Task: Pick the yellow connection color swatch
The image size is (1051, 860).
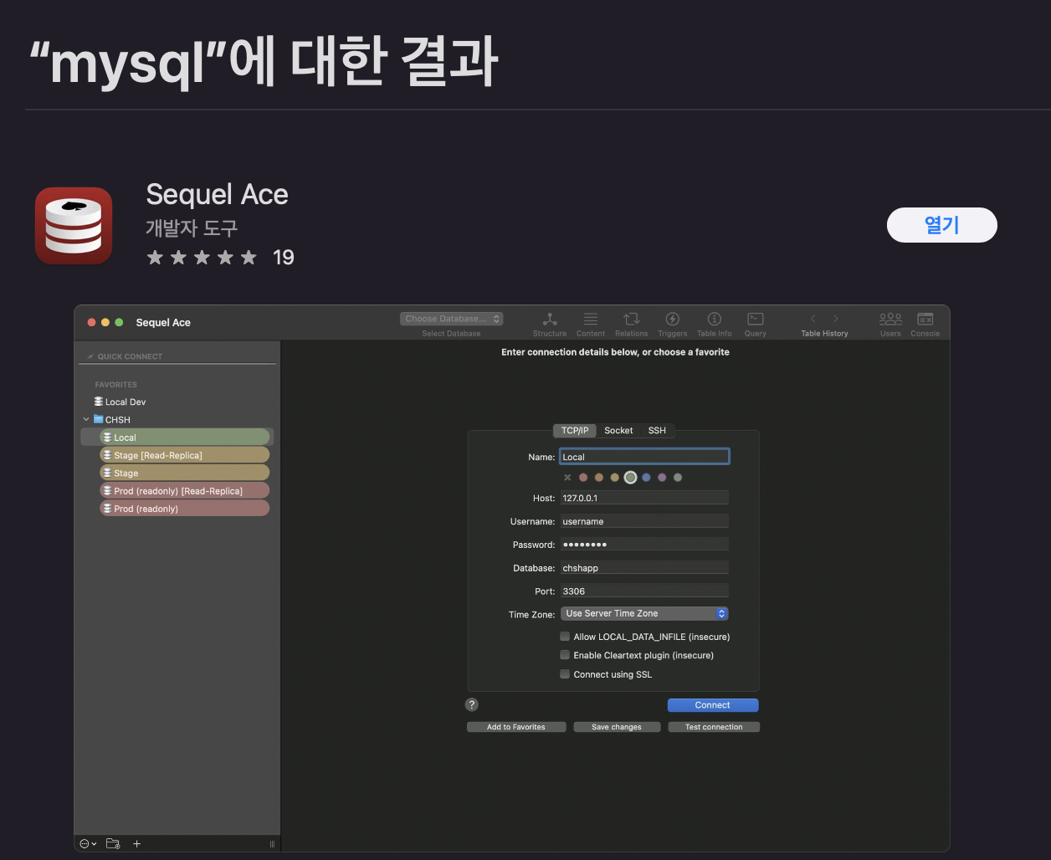Action: pos(614,478)
